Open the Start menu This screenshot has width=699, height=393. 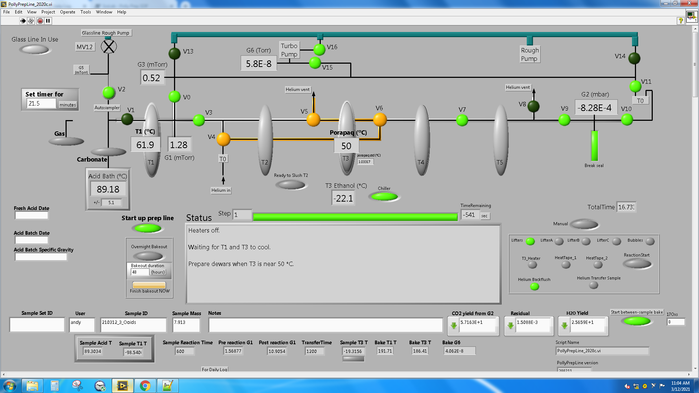tap(10, 386)
